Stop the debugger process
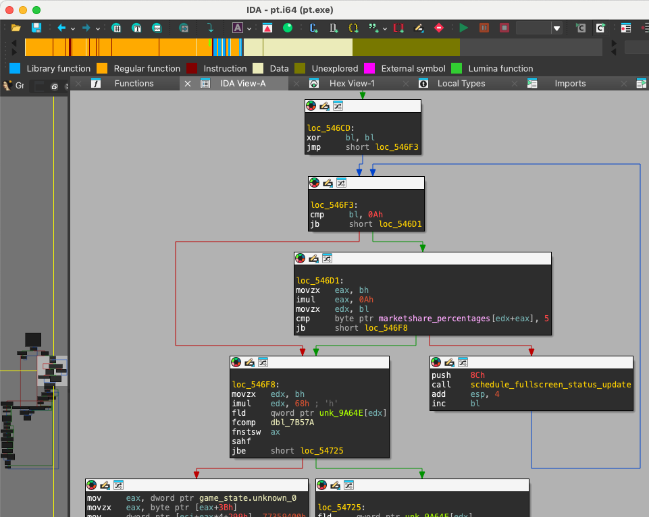 pyautogui.click(x=504, y=28)
